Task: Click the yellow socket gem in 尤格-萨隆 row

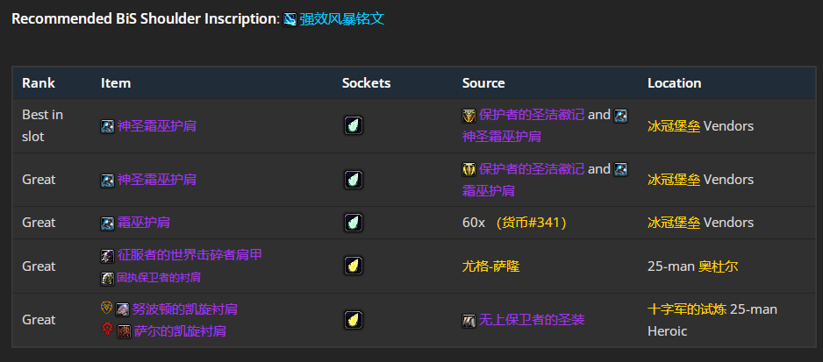Action: [353, 266]
